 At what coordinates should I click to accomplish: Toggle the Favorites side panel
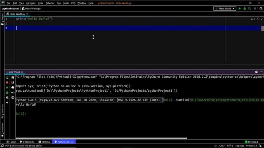click(x=2, y=130)
